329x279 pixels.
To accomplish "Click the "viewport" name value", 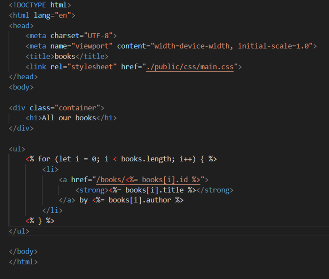I will coord(92,46).
